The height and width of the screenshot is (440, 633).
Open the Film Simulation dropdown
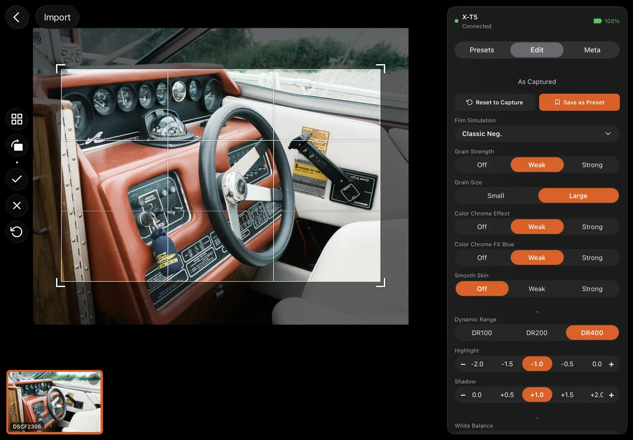tap(537, 134)
